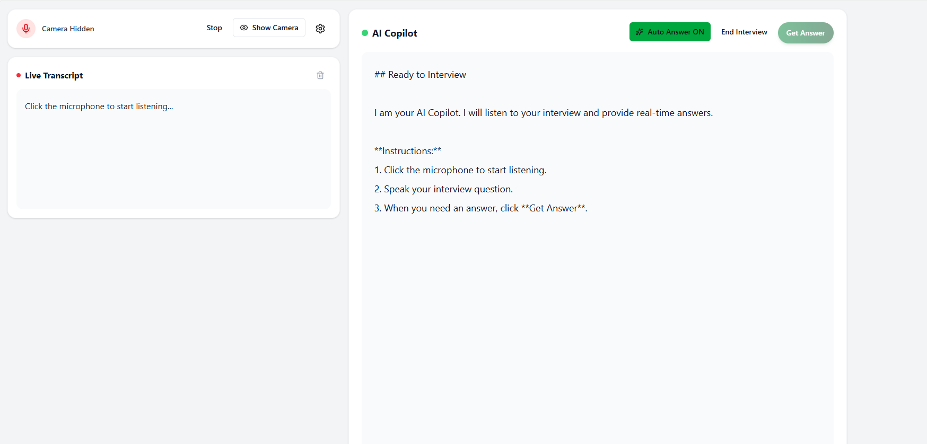Image resolution: width=927 pixels, height=444 pixels.
Task: Open settings with the gear icon
Action: pos(320,29)
